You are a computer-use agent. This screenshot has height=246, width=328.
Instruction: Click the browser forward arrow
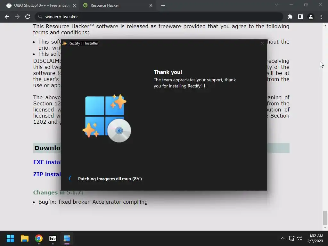(x=17, y=17)
